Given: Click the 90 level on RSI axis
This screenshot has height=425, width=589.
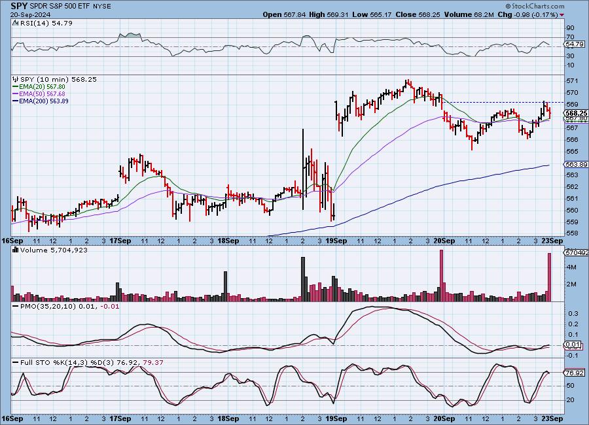Looking at the screenshot, I should [x=570, y=27].
